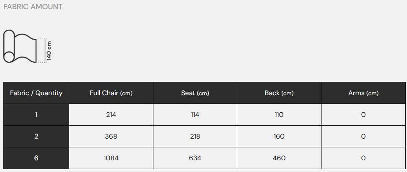Image resolution: width=407 pixels, height=172 pixels.
Task: Select the Full Chair (cm) column header
Action: pos(111,93)
